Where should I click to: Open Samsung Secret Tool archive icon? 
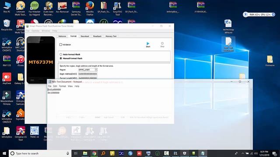76,9
